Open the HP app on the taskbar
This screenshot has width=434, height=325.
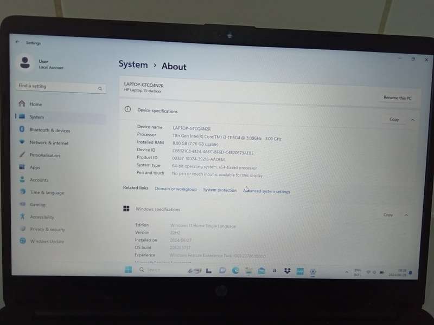point(300,272)
